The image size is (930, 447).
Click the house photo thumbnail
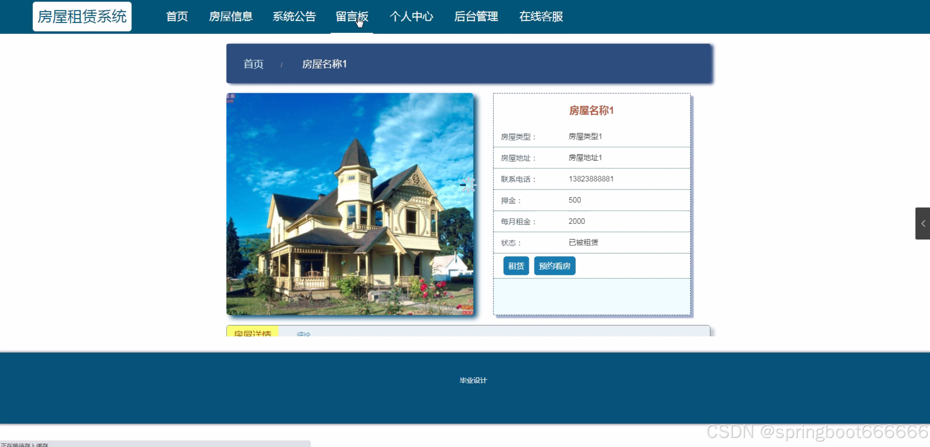[x=350, y=204]
